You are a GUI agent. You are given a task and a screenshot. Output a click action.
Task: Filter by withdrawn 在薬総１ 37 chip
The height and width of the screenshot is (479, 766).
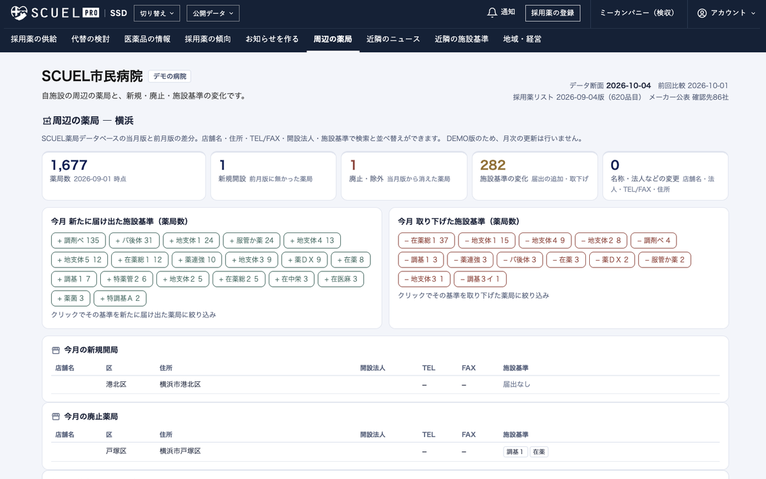[426, 241]
